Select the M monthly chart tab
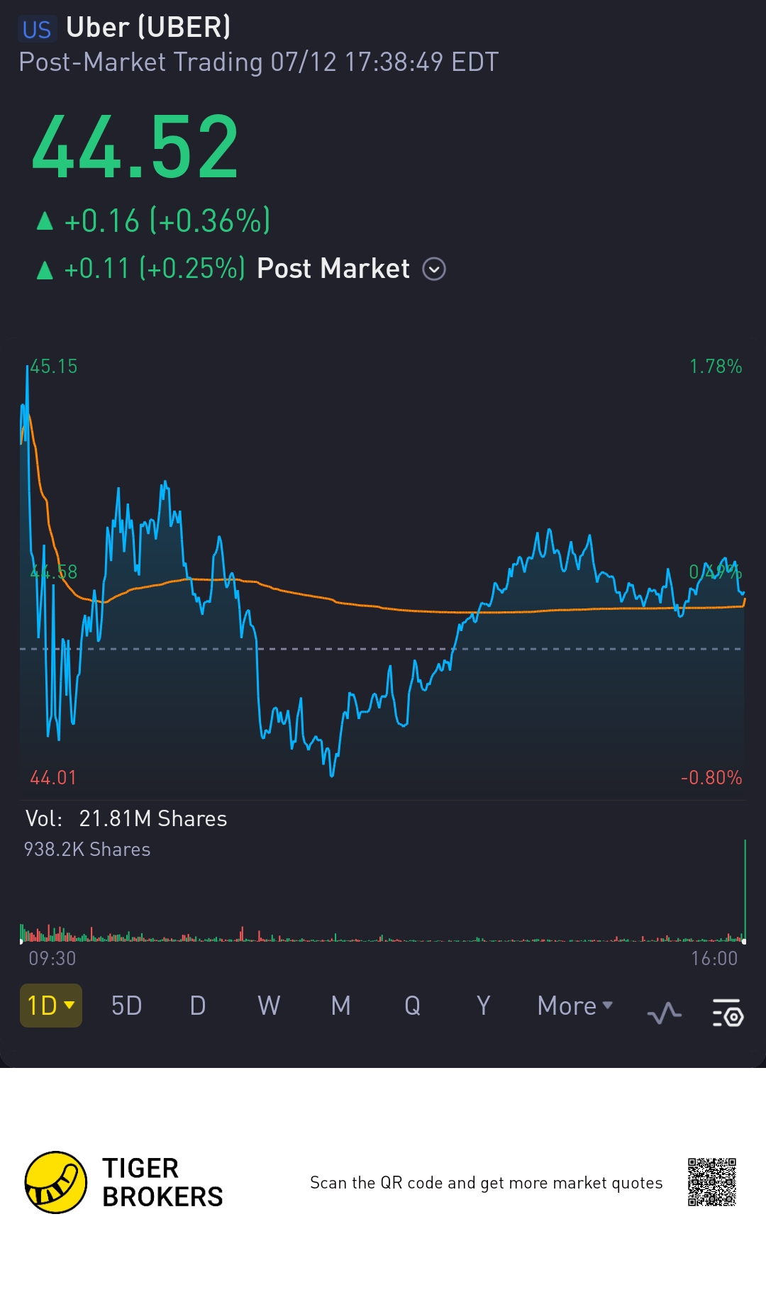 (341, 1006)
